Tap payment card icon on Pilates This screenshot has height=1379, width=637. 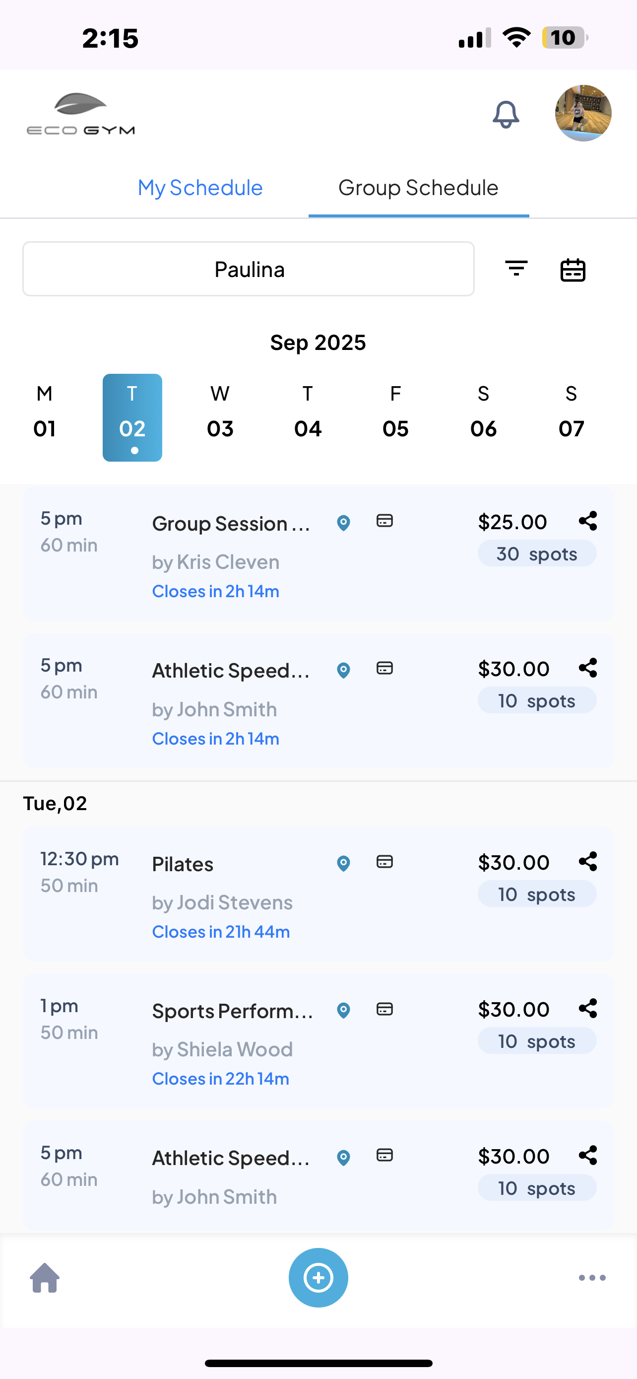pos(384,862)
